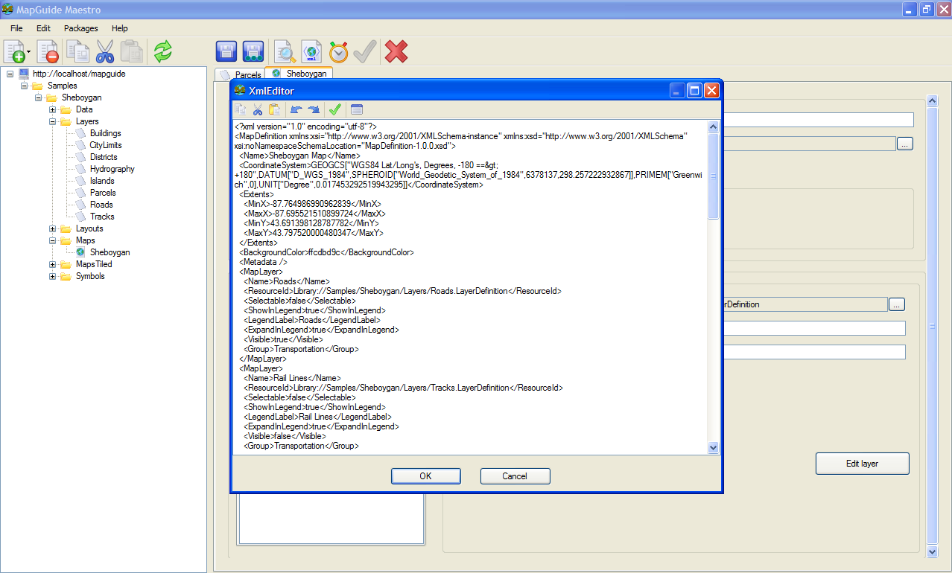952x573 pixels.
Task: Click the map name input field behind dialog
Action: point(818,120)
